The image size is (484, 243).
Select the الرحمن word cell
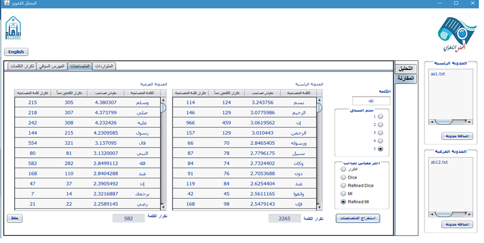pyautogui.click(x=298, y=133)
